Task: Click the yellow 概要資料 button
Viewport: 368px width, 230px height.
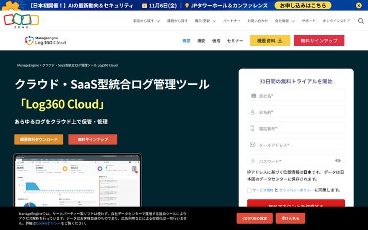Action: tap(270, 41)
